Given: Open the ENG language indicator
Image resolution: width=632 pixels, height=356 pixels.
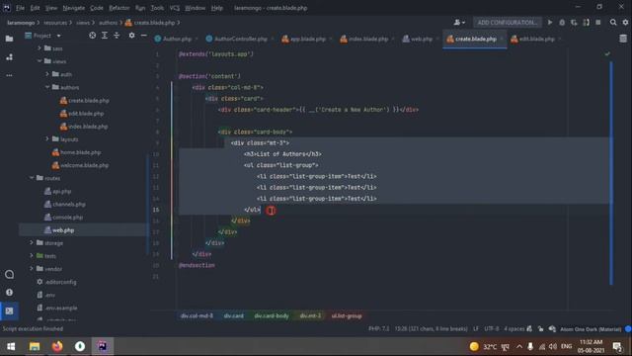Looking at the screenshot, I should [x=566, y=346].
